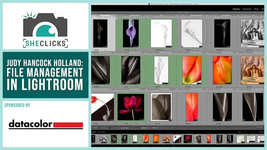267x150 pixels.
Task: Open the Library module
Action: (x=236, y=9)
